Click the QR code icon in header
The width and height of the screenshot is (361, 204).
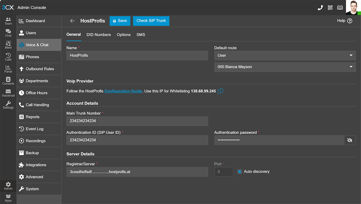point(330,7)
